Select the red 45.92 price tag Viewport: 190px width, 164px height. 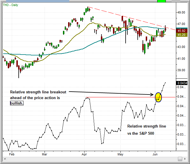pos(181,31)
